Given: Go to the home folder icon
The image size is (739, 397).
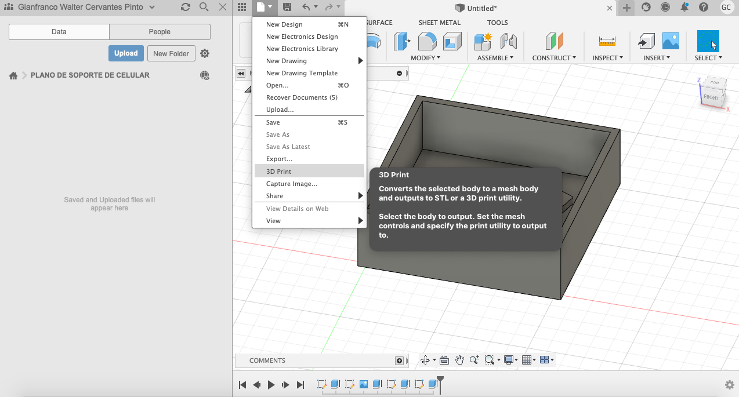Looking at the screenshot, I should [x=13, y=75].
